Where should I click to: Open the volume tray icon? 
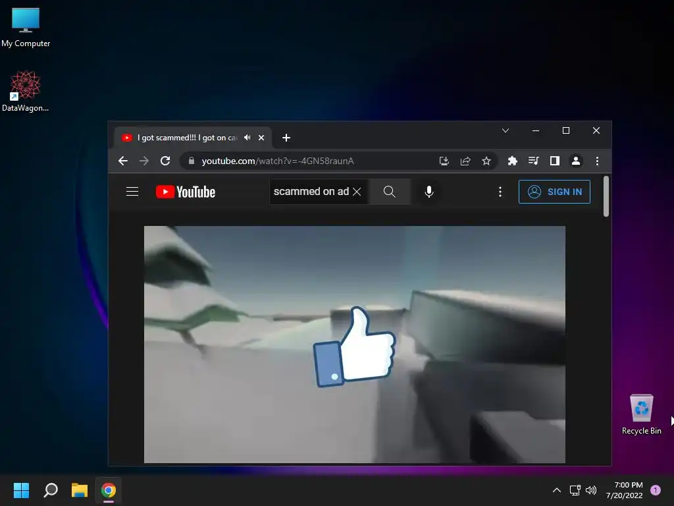591,490
